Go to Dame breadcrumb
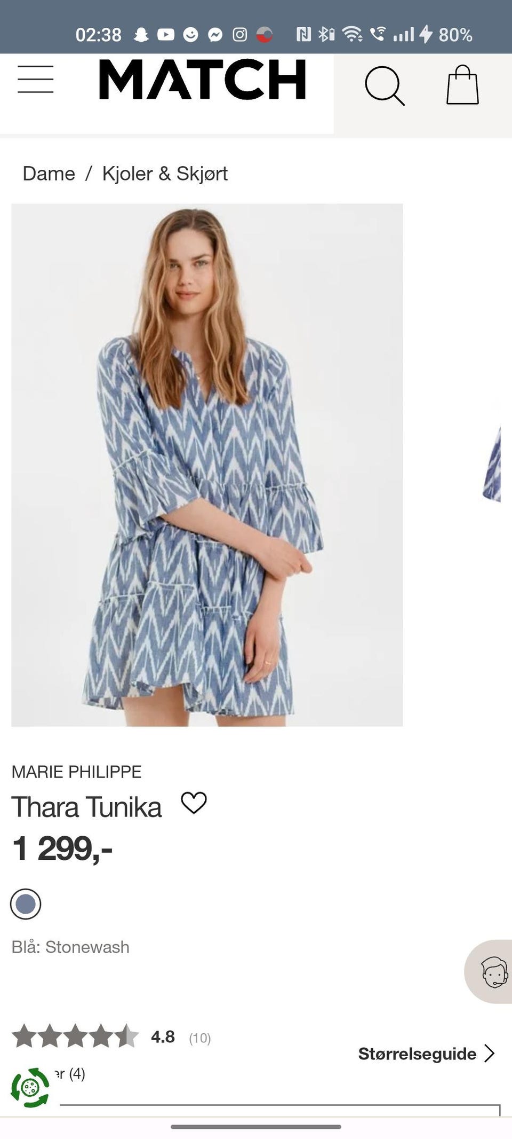This screenshot has height=1139, width=512. click(x=49, y=174)
